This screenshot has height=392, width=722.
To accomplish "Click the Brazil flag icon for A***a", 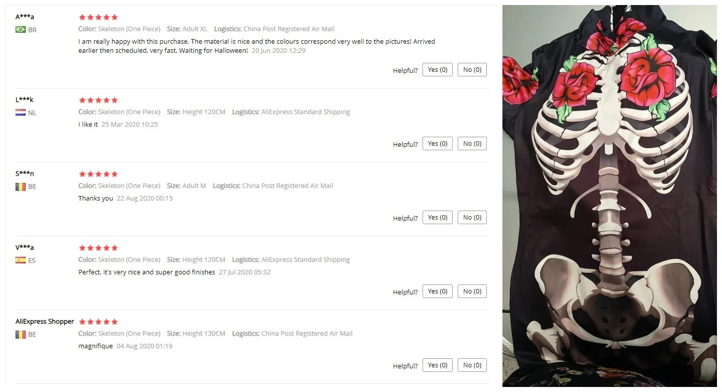I will [21, 30].
